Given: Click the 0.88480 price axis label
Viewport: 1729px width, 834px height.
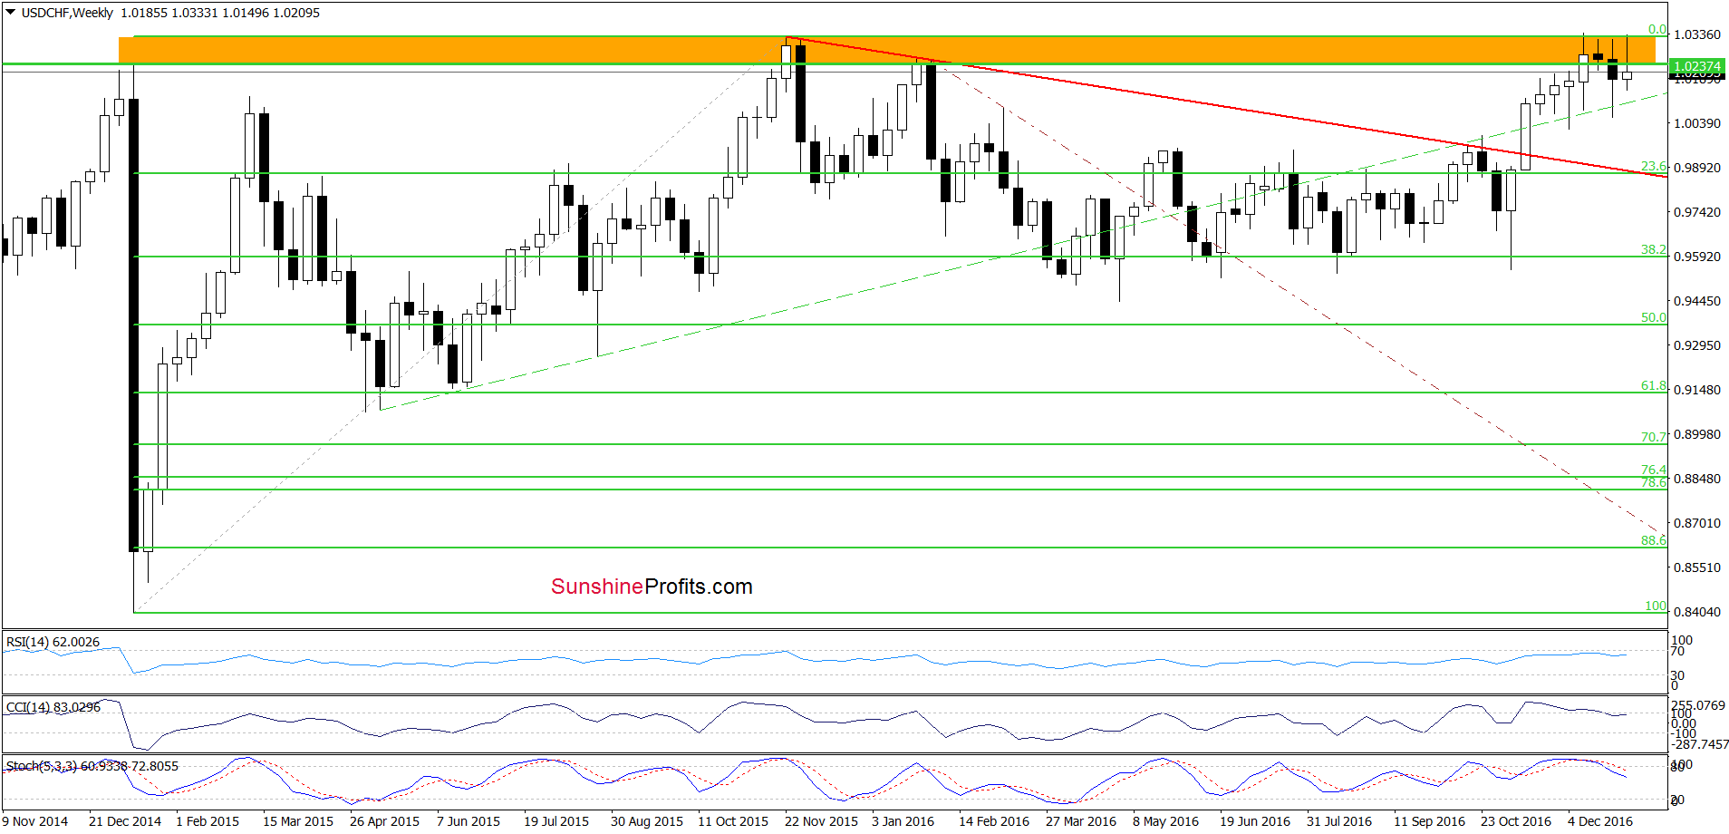Looking at the screenshot, I should click(x=1696, y=479).
